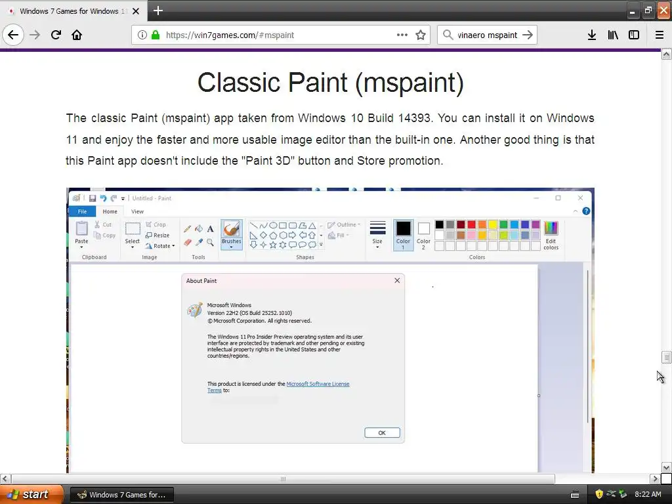Click the green padlock in address bar
Screen dimensions: 672x504
pyautogui.click(x=156, y=35)
